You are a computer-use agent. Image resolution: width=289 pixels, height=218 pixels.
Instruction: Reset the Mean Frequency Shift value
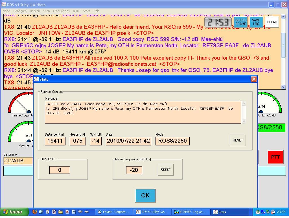pos(165,170)
